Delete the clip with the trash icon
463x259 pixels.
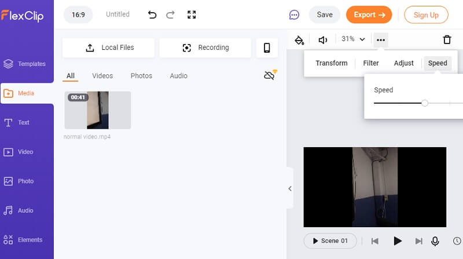pyautogui.click(x=447, y=39)
